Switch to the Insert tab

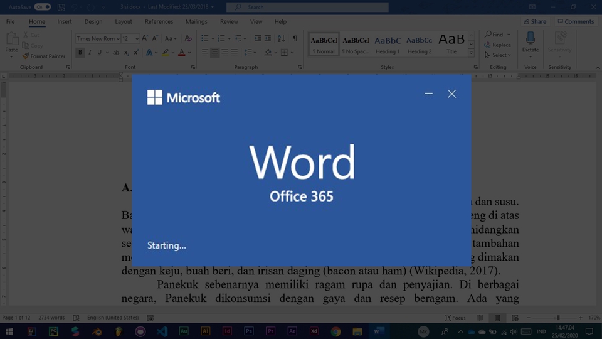click(65, 21)
